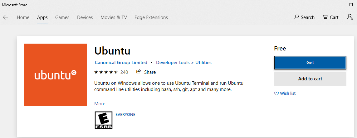Share the Ubuntu app
357x138 pixels.
146,72
